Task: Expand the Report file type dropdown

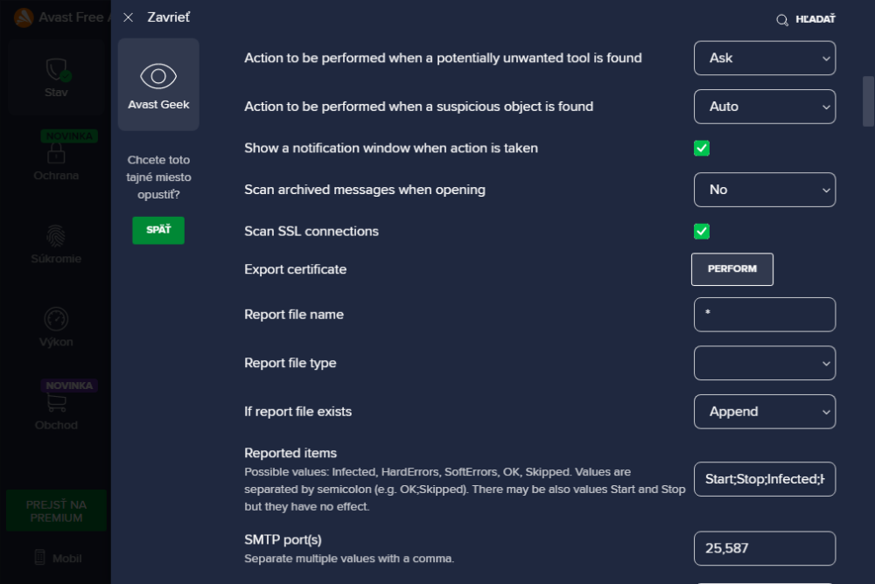Action: 764,363
